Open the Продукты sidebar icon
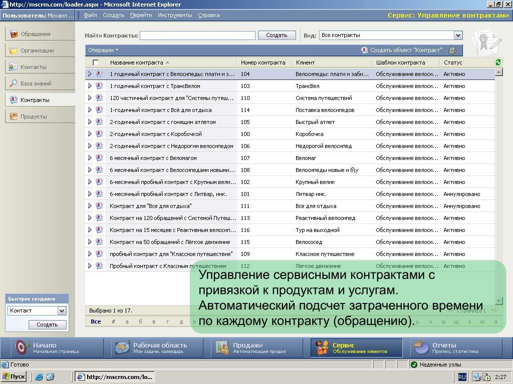This screenshot has height=384, width=513. coord(14,116)
